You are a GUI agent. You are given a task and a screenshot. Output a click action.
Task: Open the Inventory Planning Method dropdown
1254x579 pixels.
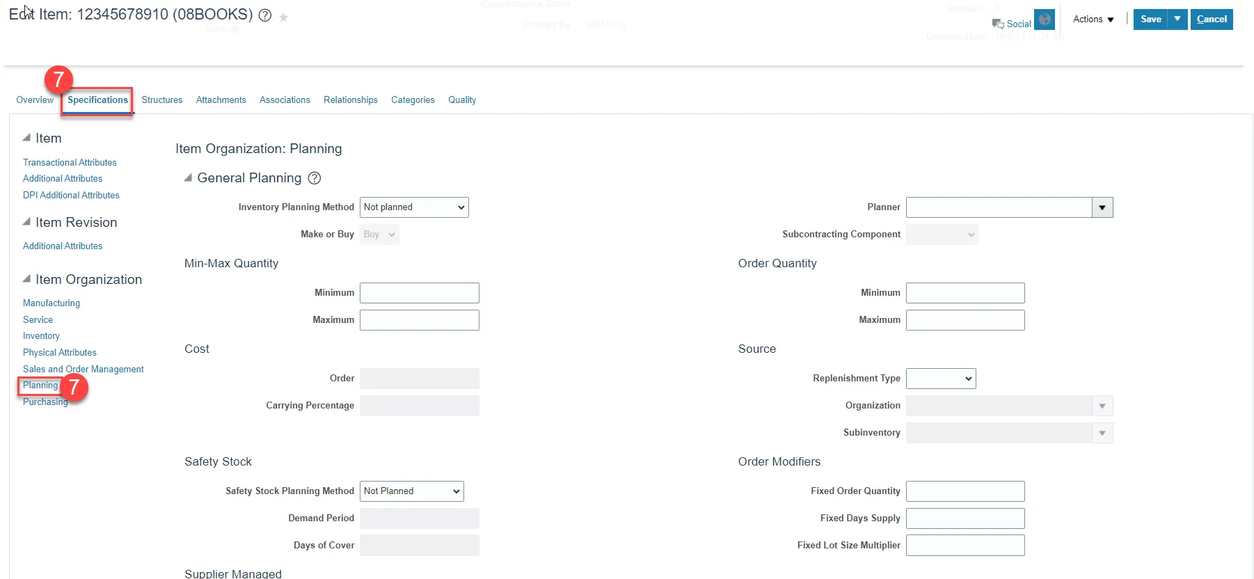click(x=414, y=207)
